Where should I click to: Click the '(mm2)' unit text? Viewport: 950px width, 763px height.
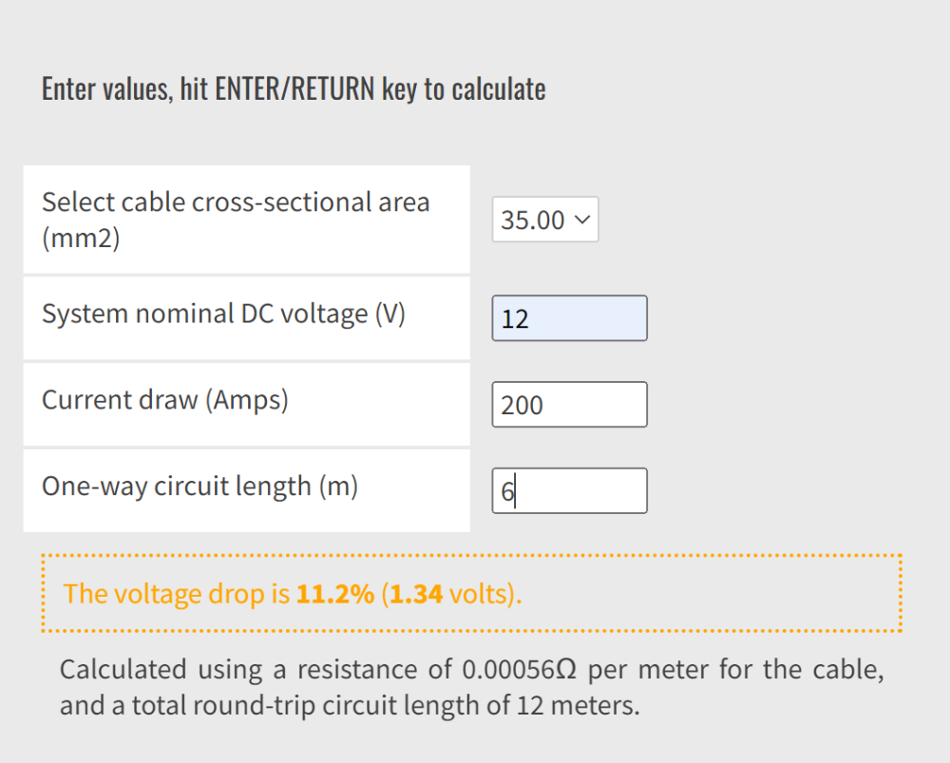click(81, 238)
